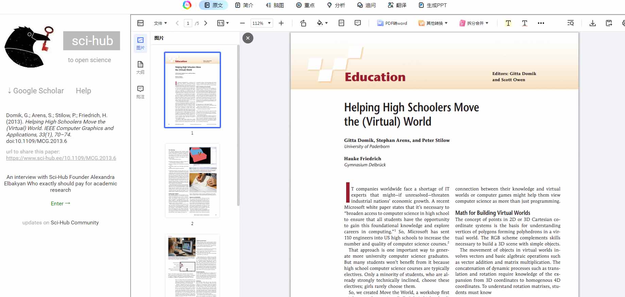Close the thumbnail panel with the X button

[248, 38]
